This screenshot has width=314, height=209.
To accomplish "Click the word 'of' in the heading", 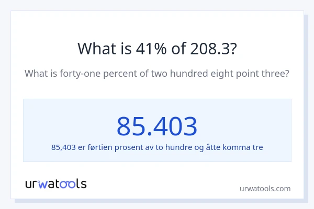I will [x=177, y=48].
